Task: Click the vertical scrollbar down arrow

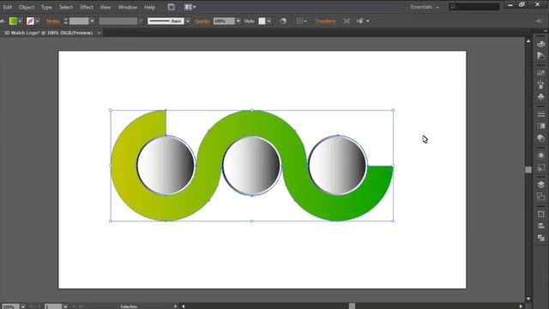Action: [x=528, y=299]
